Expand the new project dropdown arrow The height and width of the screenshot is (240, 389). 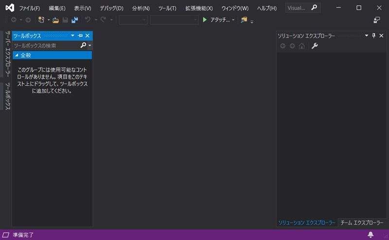(x=48, y=20)
